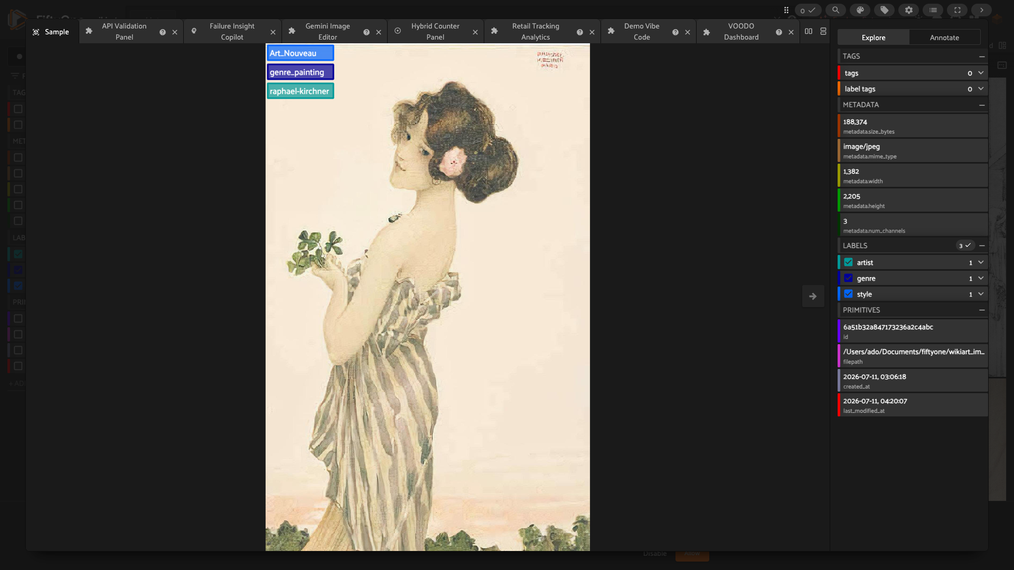Open the Failure Insight Copilot tab
The height and width of the screenshot is (570, 1014).
coord(232,32)
